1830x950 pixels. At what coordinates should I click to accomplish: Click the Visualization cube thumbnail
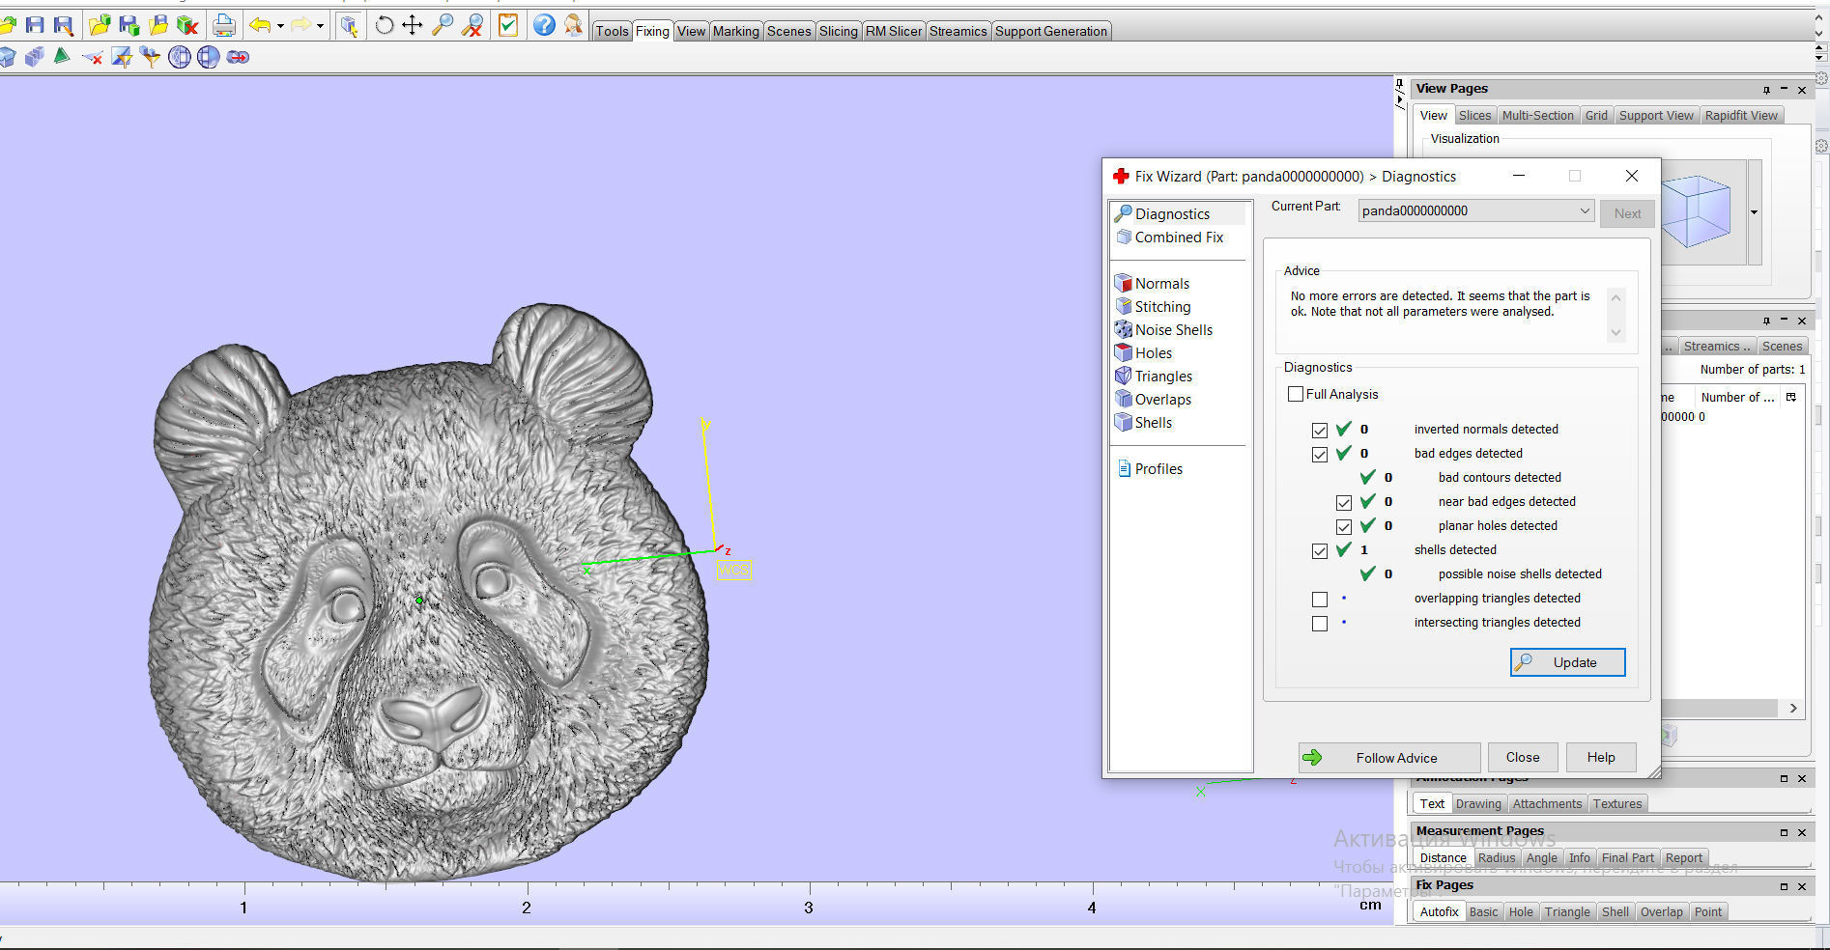(1702, 212)
